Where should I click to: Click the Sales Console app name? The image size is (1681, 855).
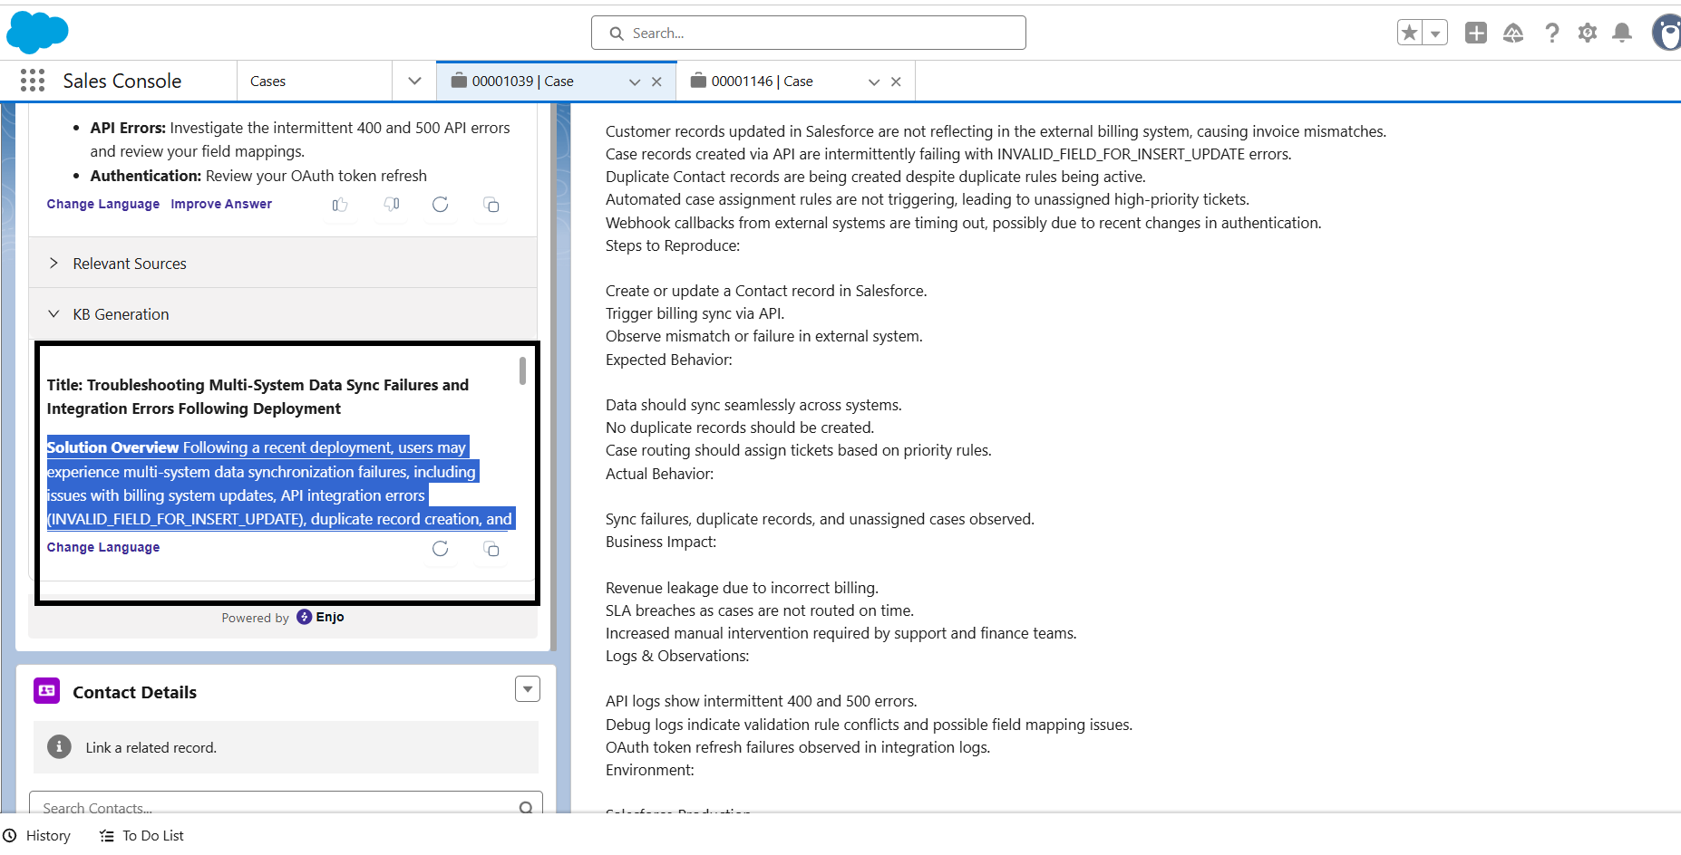coord(122,81)
